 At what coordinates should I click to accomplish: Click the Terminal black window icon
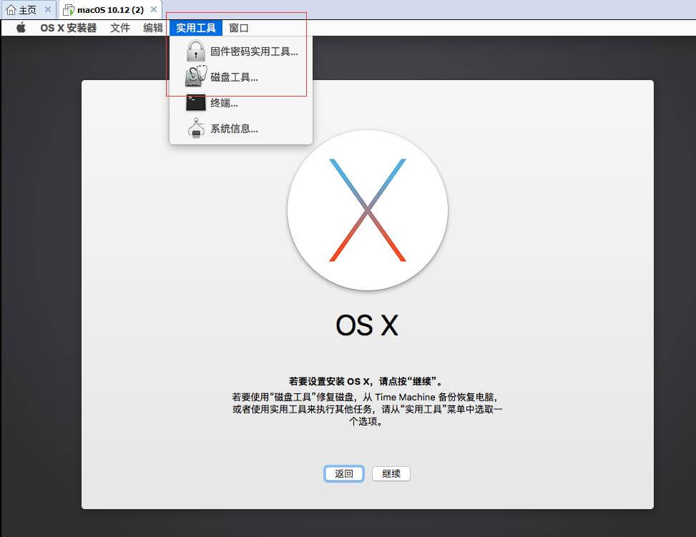click(196, 102)
